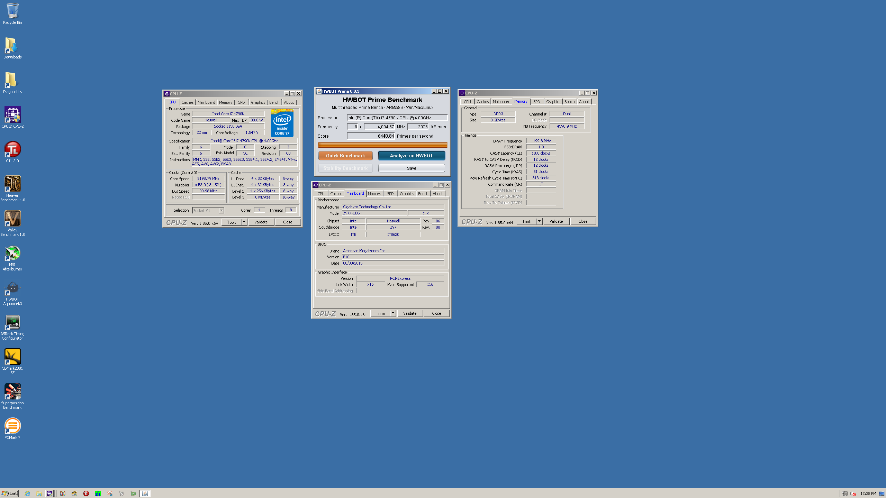Image resolution: width=886 pixels, height=498 pixels.
Task: Expand Tools dropdown arrow in left CPU-Z window
Action: [244, 222]
